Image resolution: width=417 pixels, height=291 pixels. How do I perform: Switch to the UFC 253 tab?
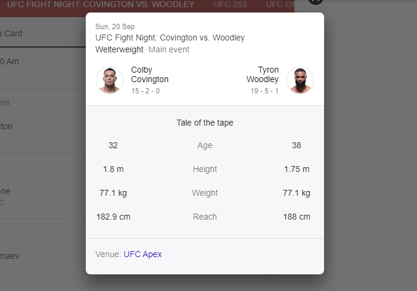pyautogui.click(x=230, y=4)
